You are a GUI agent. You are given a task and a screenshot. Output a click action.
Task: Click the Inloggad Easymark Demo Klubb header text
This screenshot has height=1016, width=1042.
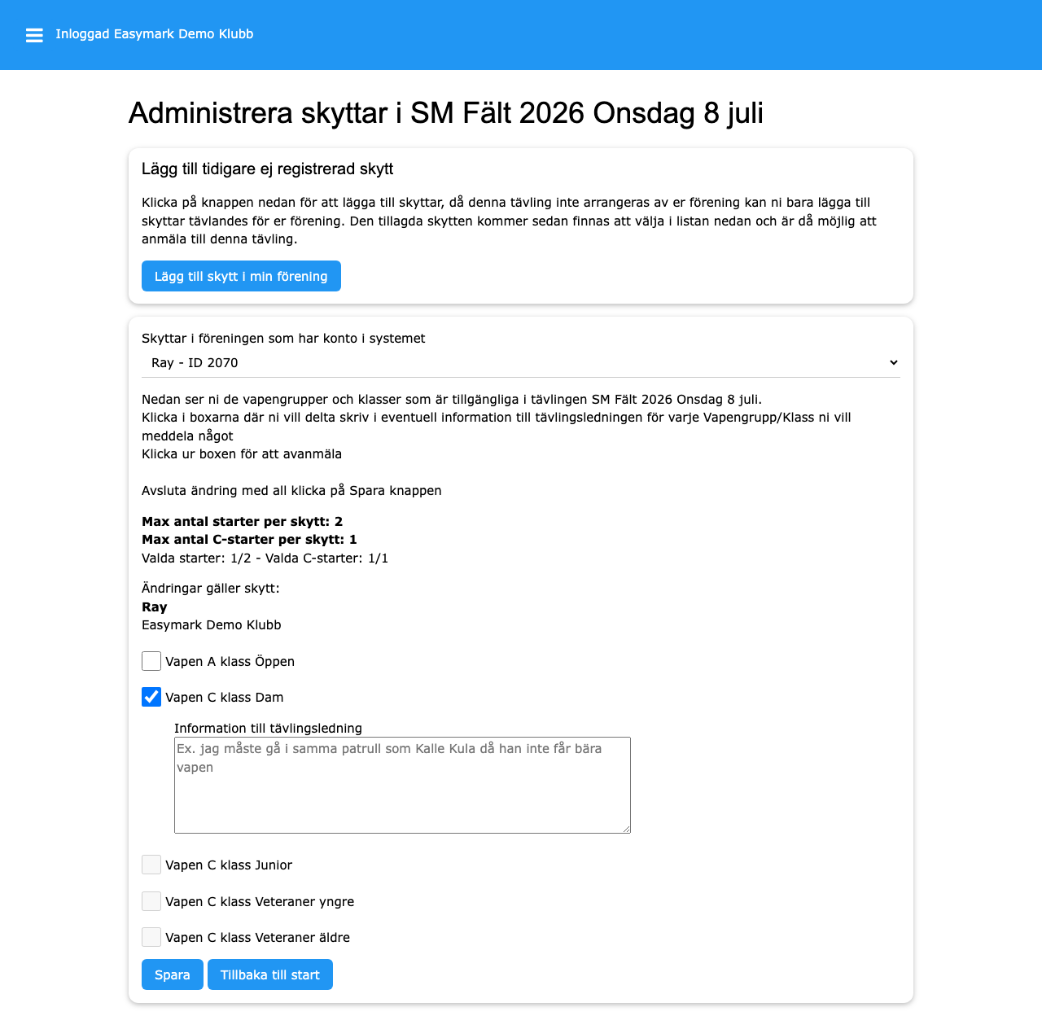click(x=155, y=34)
